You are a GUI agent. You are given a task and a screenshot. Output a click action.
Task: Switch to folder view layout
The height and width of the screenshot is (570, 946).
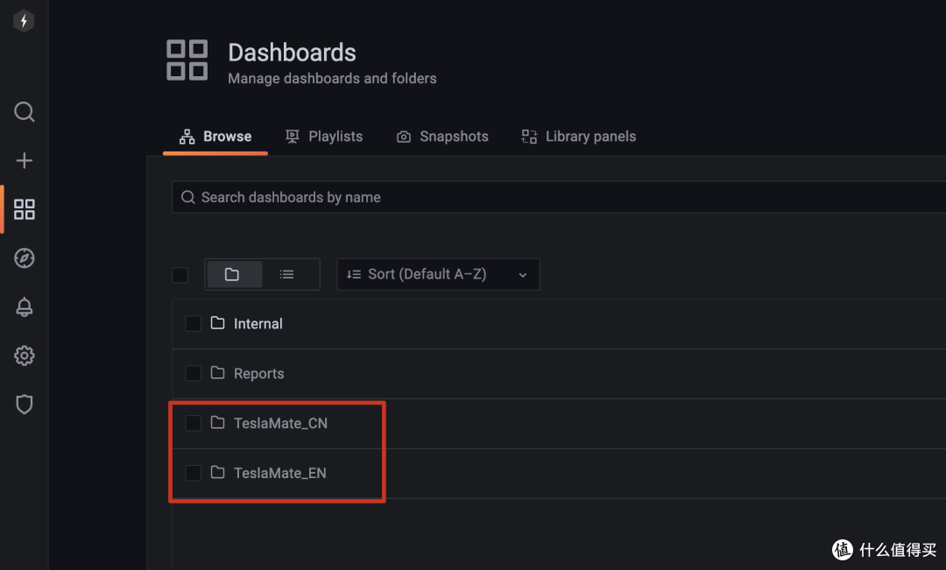point(232,274)
